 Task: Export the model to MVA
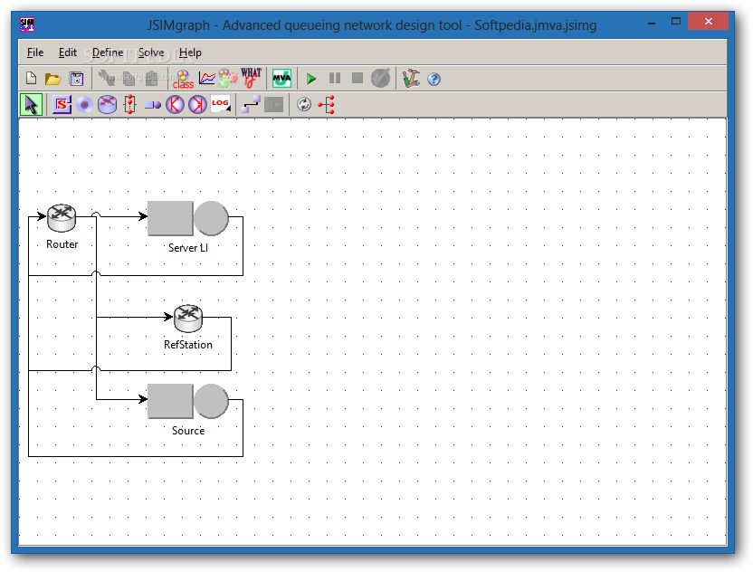281,78
